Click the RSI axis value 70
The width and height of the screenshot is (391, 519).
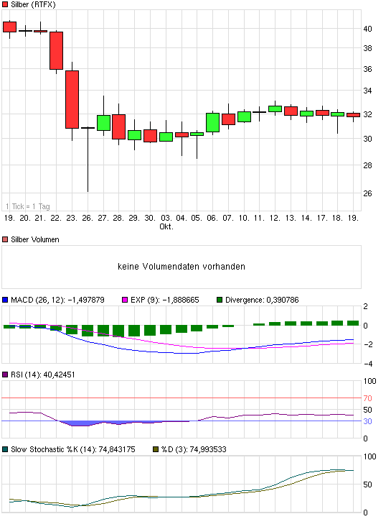367,398
